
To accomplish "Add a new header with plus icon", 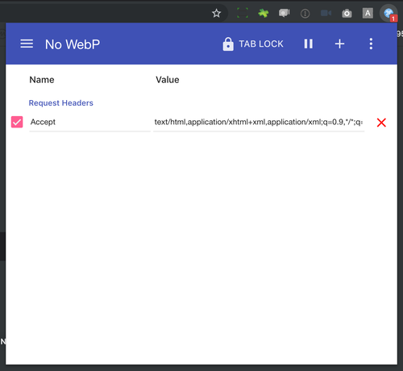I will (x=339, y=44).
